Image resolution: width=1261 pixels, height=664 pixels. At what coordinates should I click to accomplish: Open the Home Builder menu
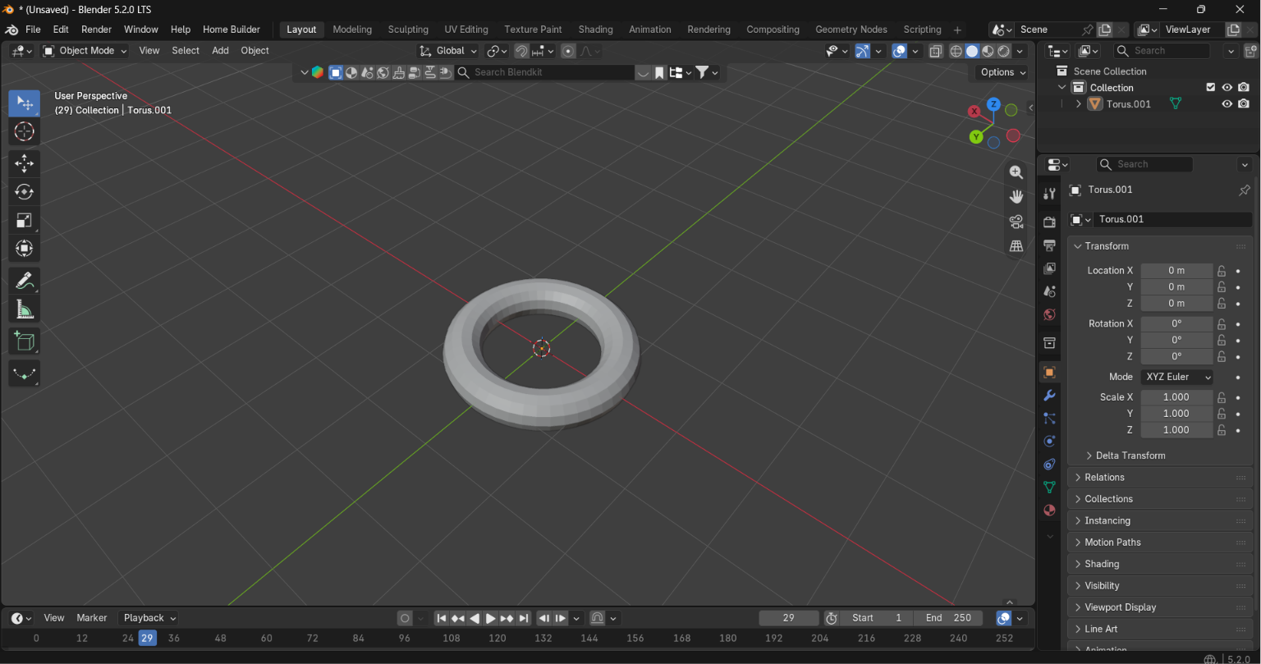(x=232, y=30)
